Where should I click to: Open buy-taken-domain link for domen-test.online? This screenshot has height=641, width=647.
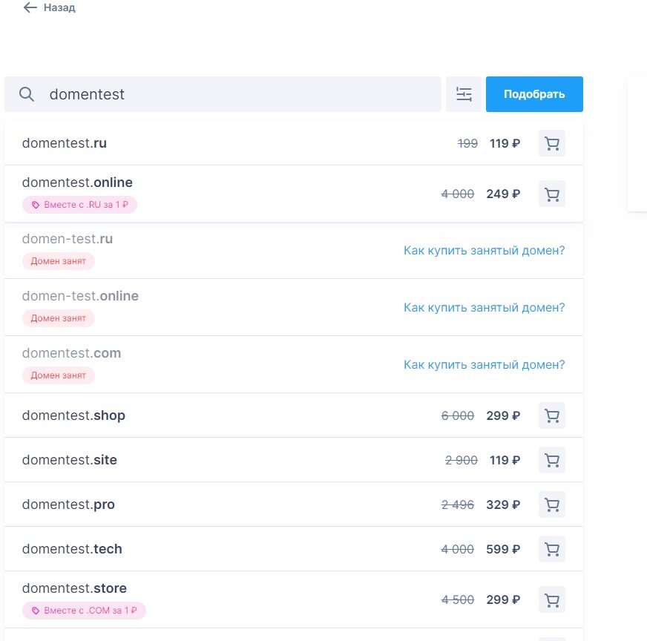tap(484, 307)
